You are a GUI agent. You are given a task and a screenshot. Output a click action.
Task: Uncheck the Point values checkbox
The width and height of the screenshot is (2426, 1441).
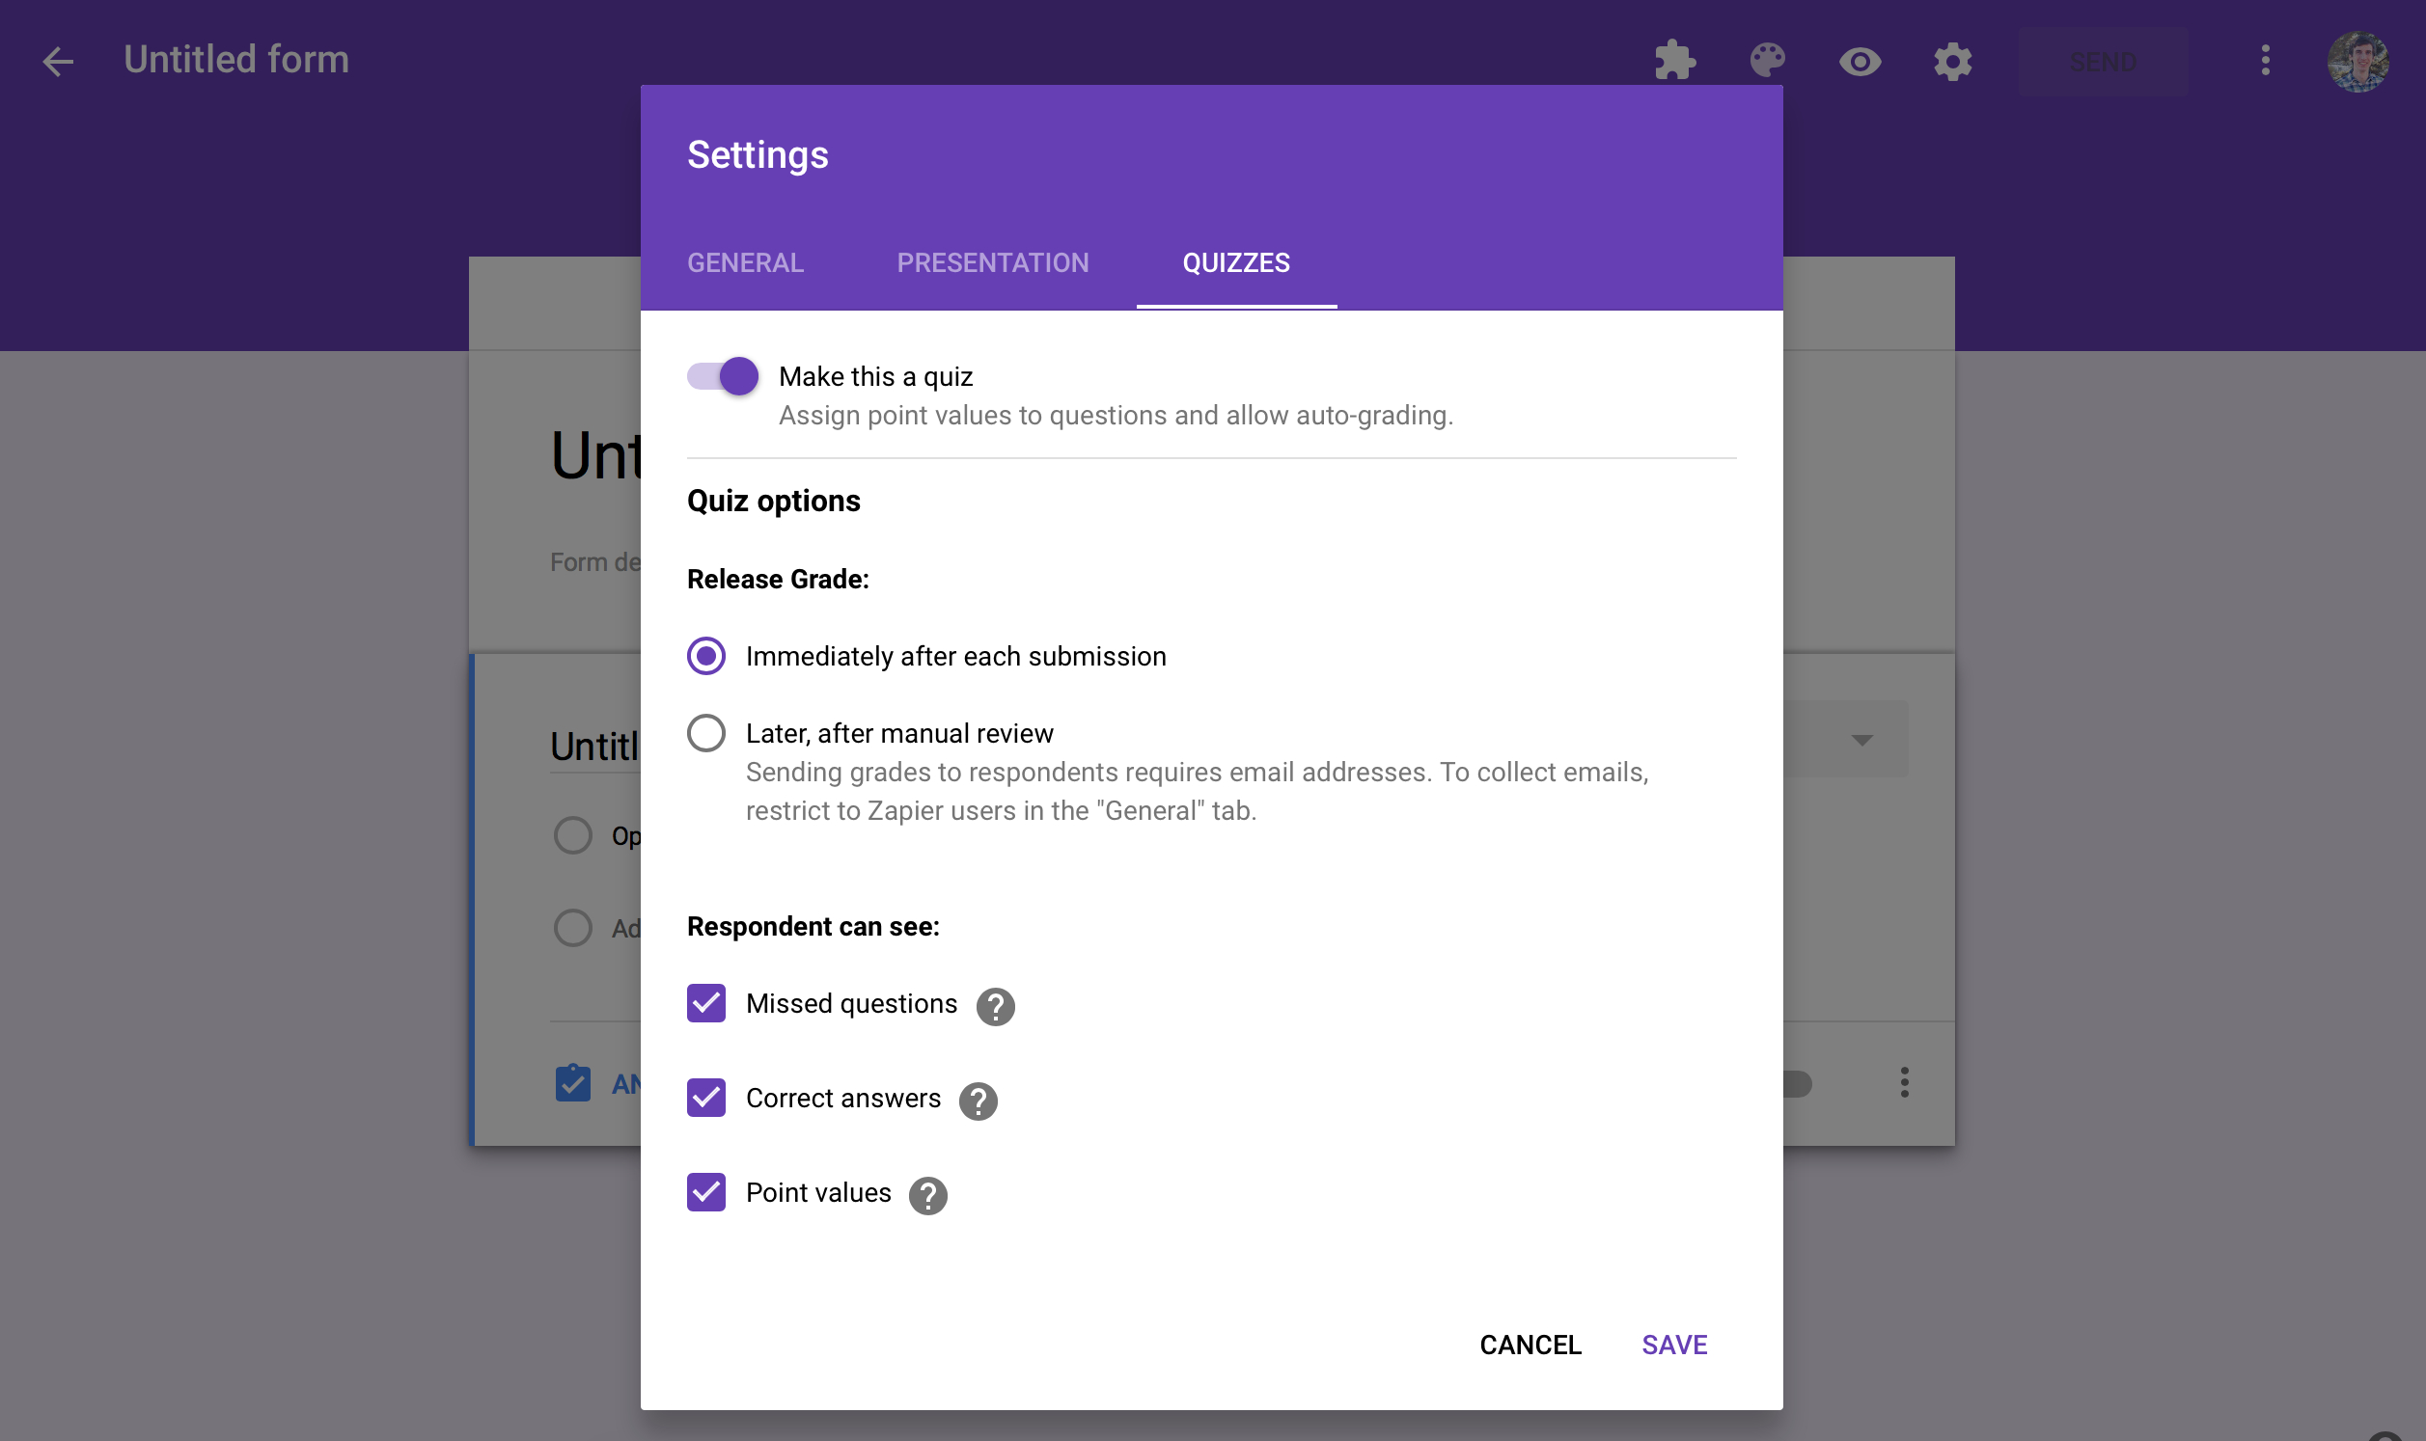click(707, 1192)
